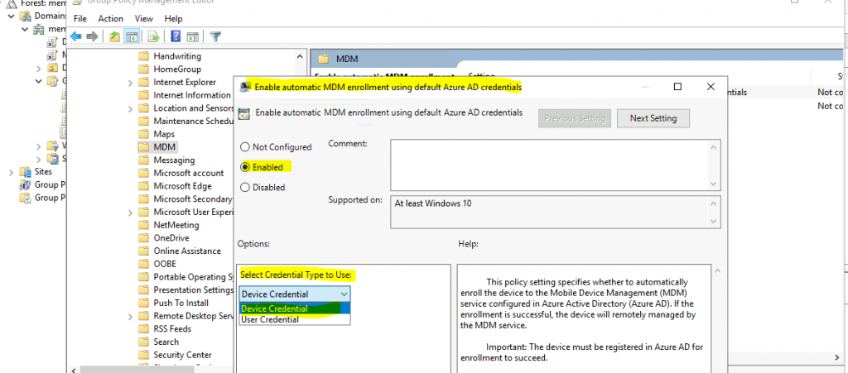Toggle Show/Hide Action Pane toolbar icon
848x373 pixels.
pyautogui.click(x=192, y=36)
